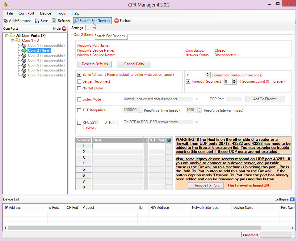
Task: Open the Device menu
Action: tap(46, 13)
